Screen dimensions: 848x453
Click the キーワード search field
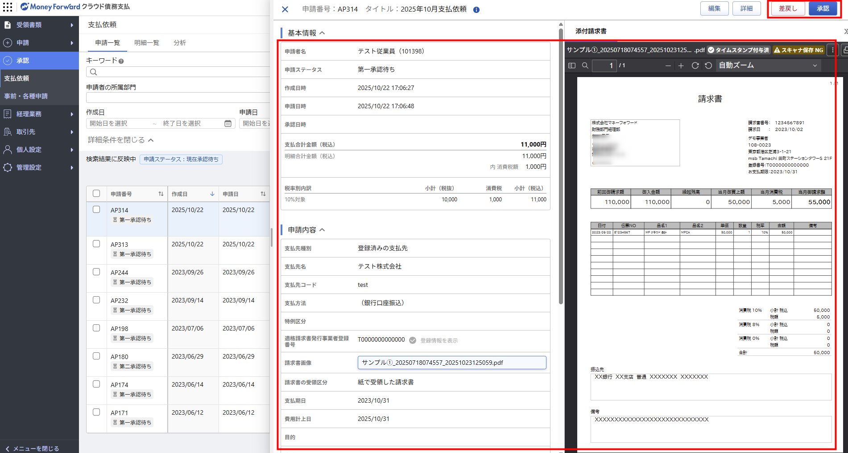tap(178, 72)
